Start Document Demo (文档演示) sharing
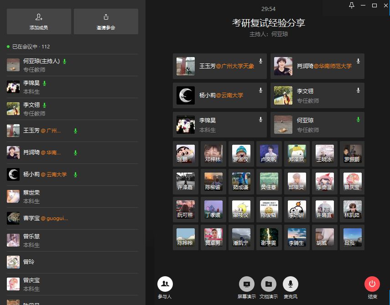This screenshot has height=305, width=390. (268, 284)
